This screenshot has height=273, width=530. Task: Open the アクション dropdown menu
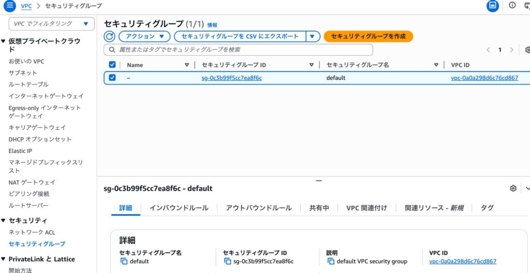coord(144,37)
